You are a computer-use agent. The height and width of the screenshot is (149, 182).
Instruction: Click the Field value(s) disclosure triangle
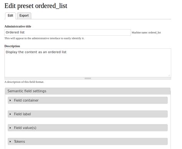point(10,128)
